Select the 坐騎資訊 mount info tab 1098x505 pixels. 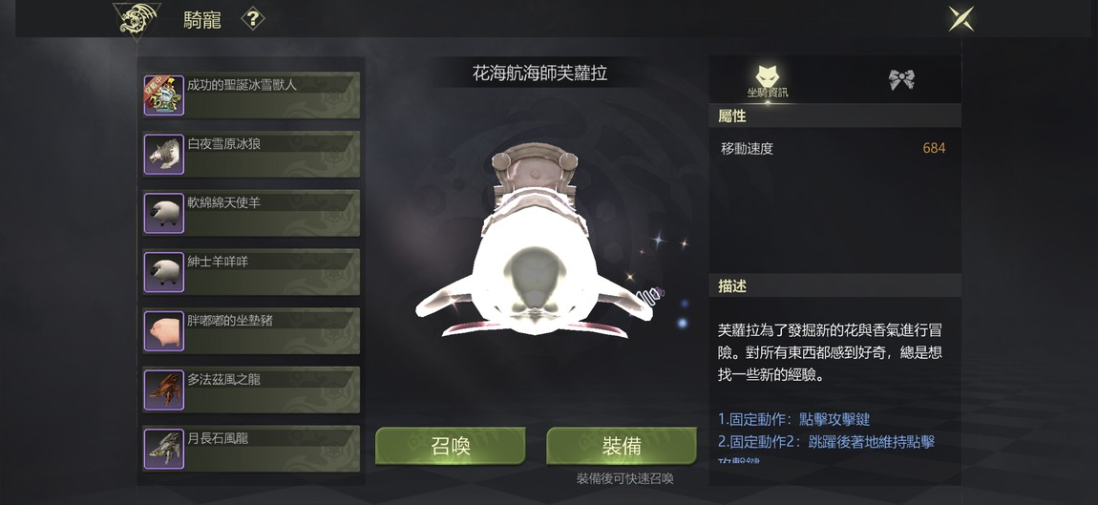pos(768,80)
